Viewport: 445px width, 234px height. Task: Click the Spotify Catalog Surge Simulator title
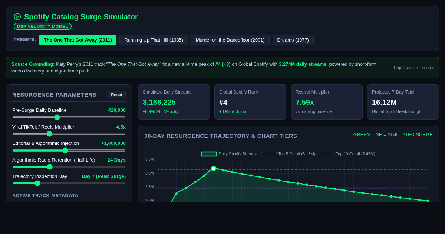81,17
